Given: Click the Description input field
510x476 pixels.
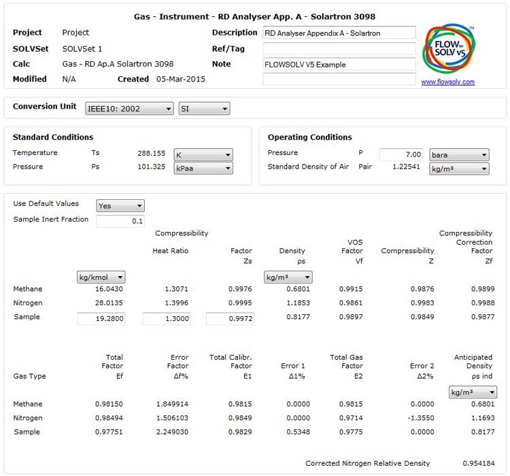Looking at the screenshot, I should 339,33.
